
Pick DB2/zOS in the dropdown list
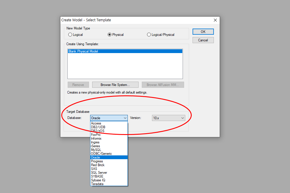pos(109,131)
